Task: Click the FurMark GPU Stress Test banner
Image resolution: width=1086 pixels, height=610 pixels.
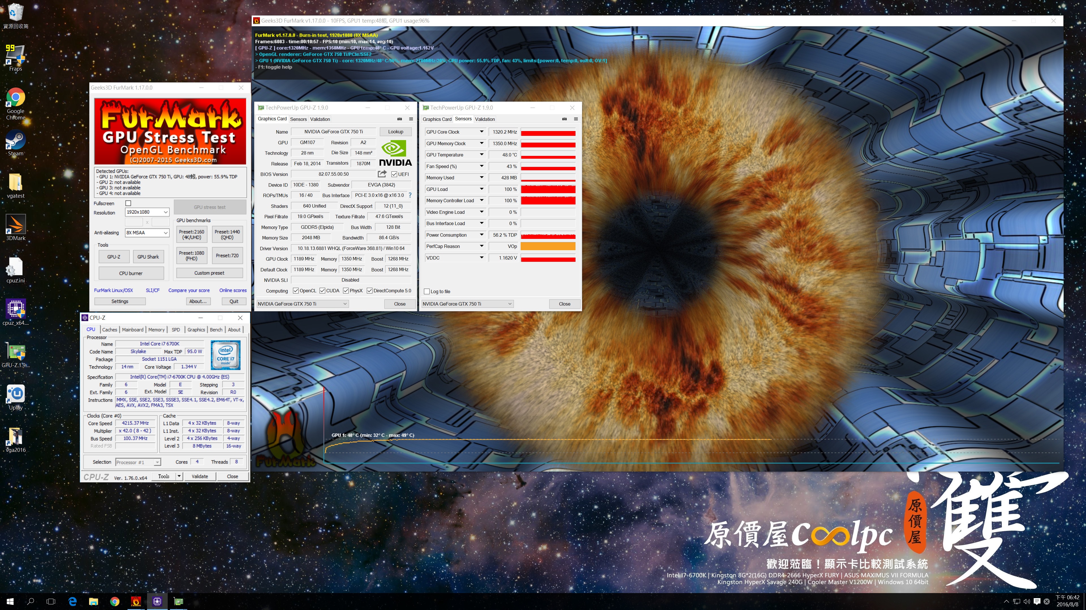Action: (170, 131)
